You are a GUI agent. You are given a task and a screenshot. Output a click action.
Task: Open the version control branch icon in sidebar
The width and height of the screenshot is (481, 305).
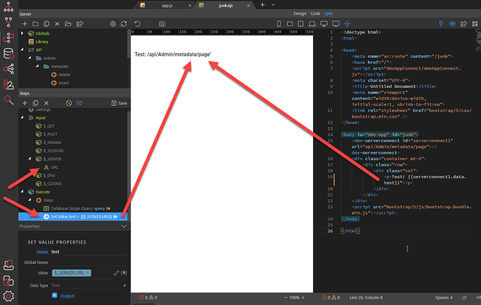8,22
